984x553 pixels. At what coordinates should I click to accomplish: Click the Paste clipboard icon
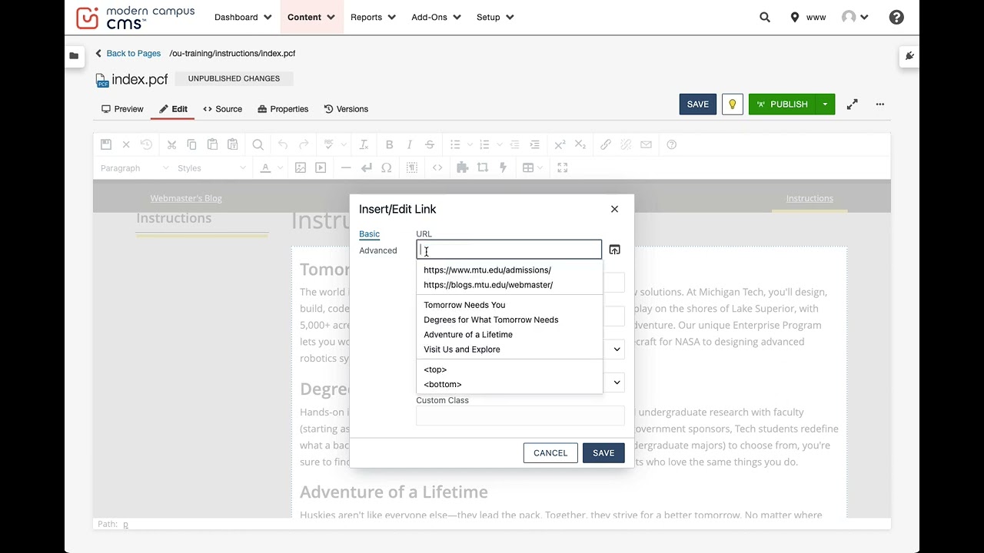tap(212, 144)
